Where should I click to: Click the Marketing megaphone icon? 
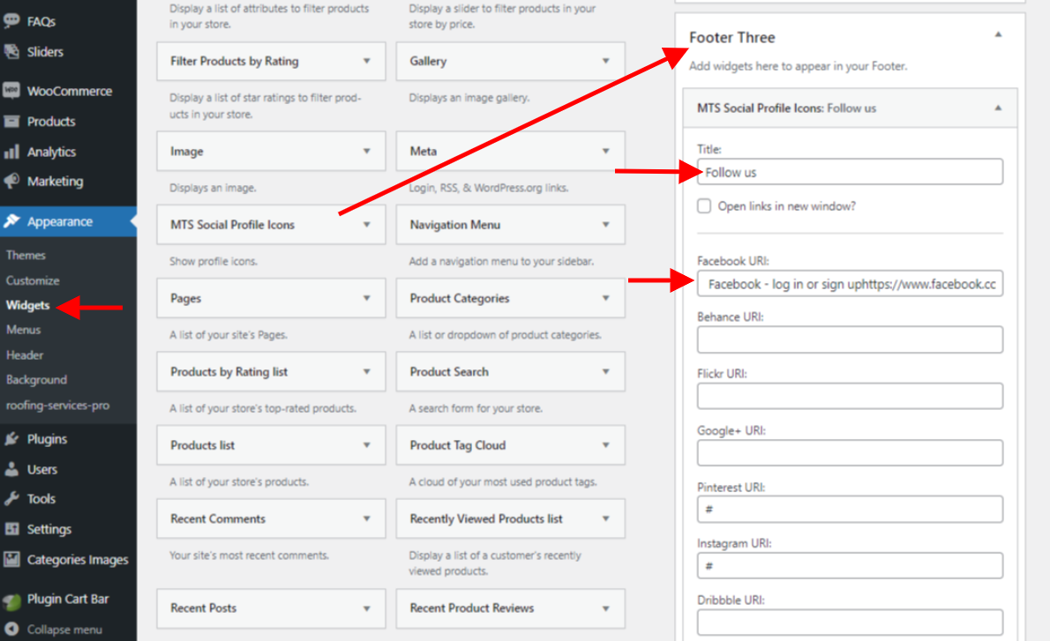(x=11, y=182)
